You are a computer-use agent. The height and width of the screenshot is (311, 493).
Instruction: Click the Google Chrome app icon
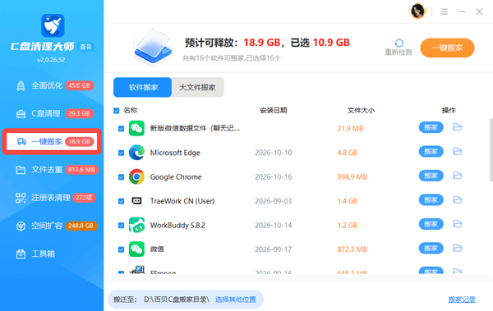point(136,176)
